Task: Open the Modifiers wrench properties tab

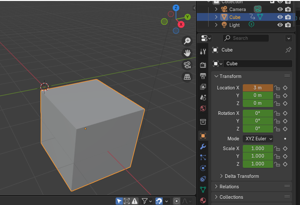Action: 203,146
